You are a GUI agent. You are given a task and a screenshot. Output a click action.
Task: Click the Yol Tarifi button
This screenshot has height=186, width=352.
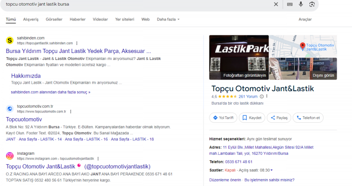click(x=223, y=118)
